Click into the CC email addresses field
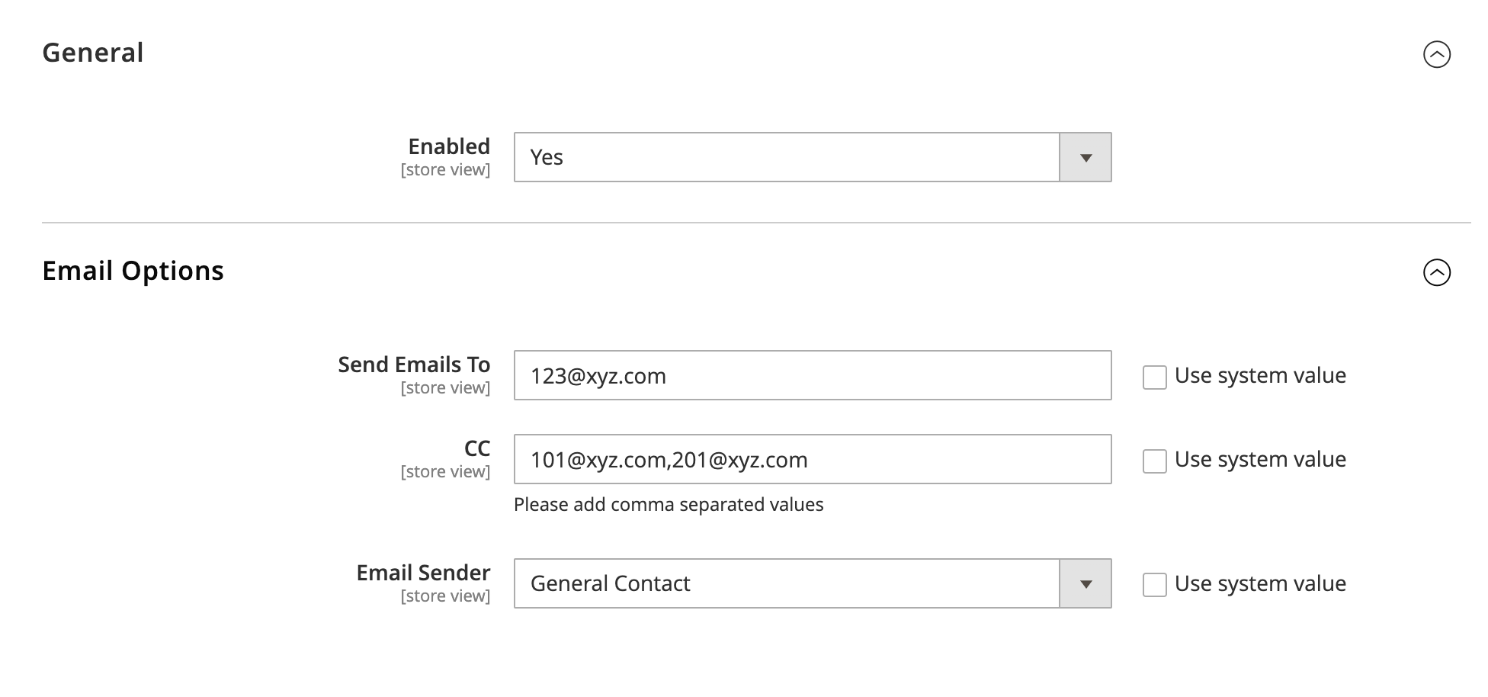Viewport: 1488px width, 697px height. [x=813, y=459]
